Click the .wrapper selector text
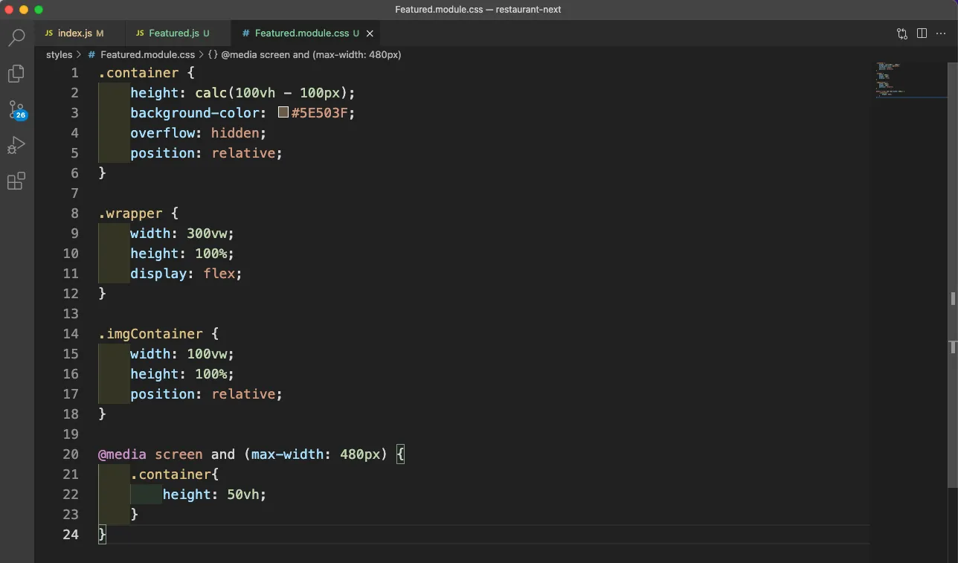The image size is (958, 563). [130, 213]
